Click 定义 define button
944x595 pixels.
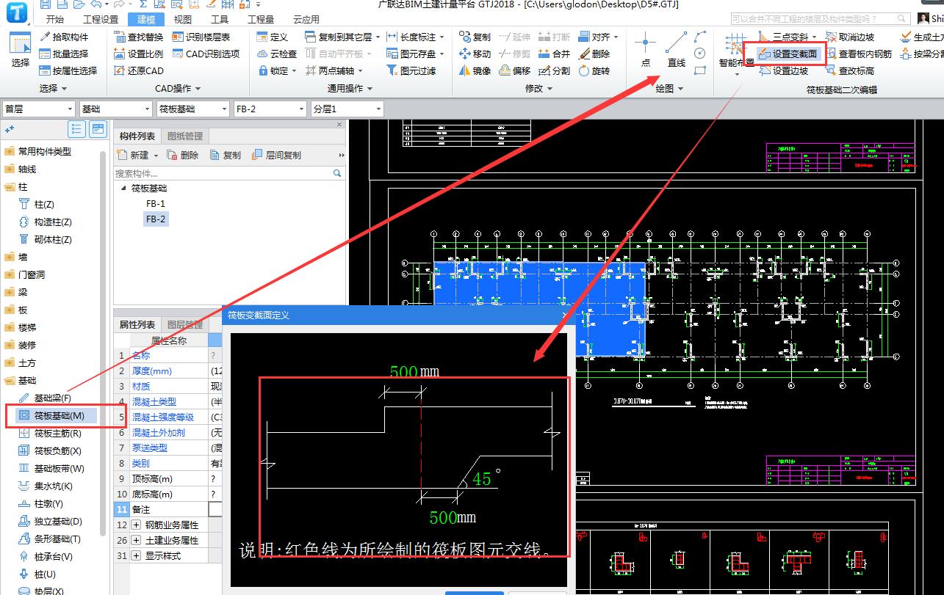273,37
